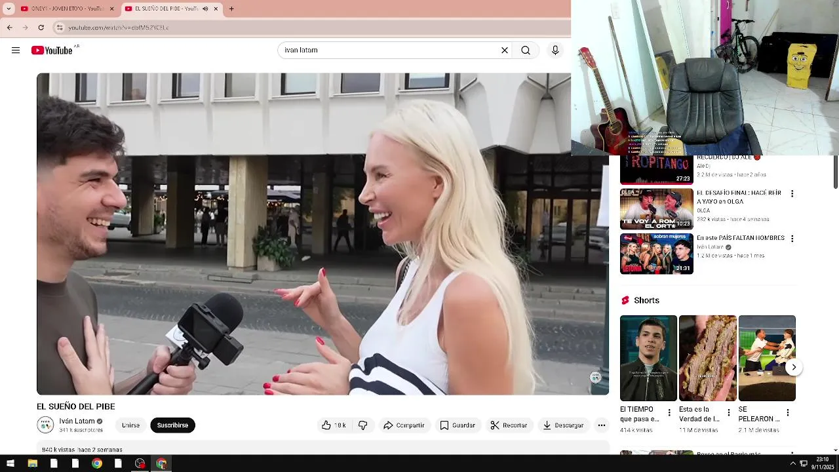Open network status icon in system tray

804,463
